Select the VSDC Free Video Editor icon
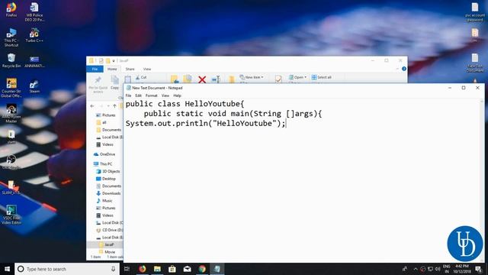Viewport: 488px width, 275px height. tap(11, 215)
